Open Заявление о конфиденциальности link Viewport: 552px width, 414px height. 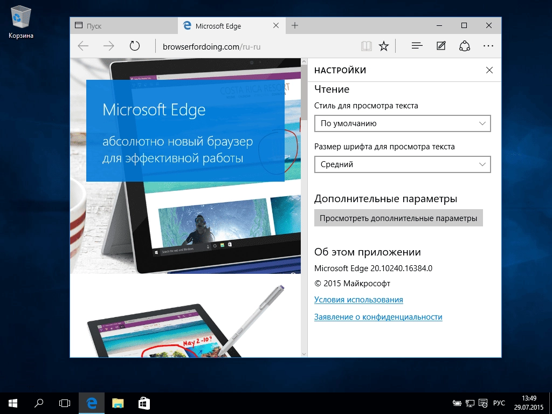378,317
